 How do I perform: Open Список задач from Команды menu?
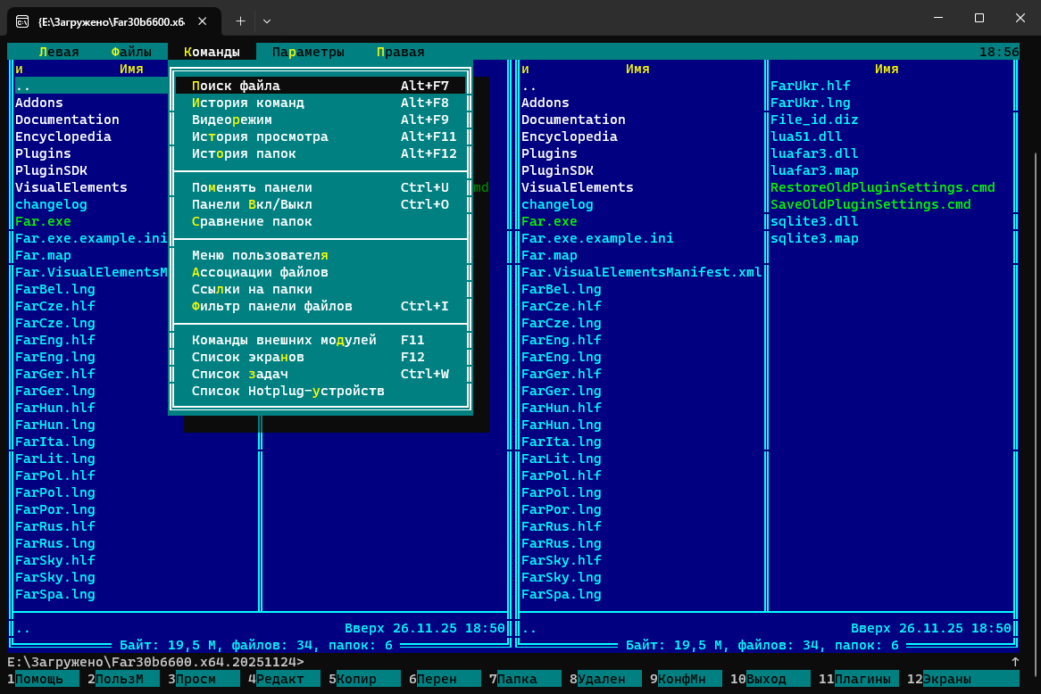(239, 374)
